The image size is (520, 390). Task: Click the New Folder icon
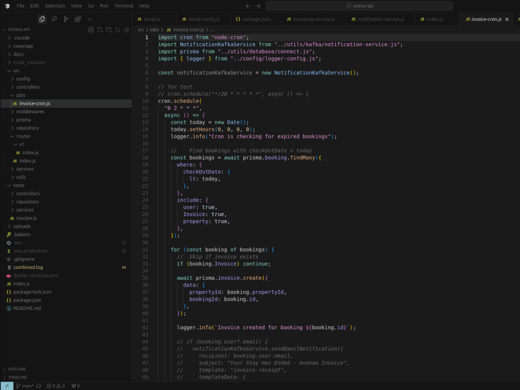(x=109, y=30)
